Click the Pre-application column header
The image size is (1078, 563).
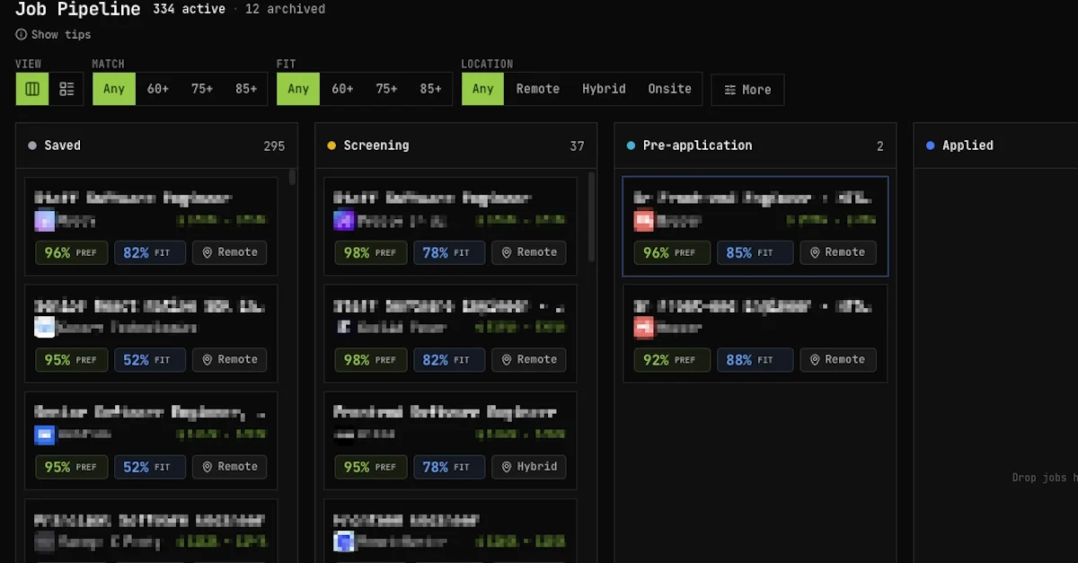click(x=697, y=145)
